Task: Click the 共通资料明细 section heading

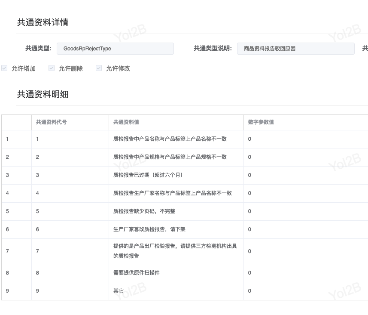Action: pyautogui.click(x=43, y=94)
